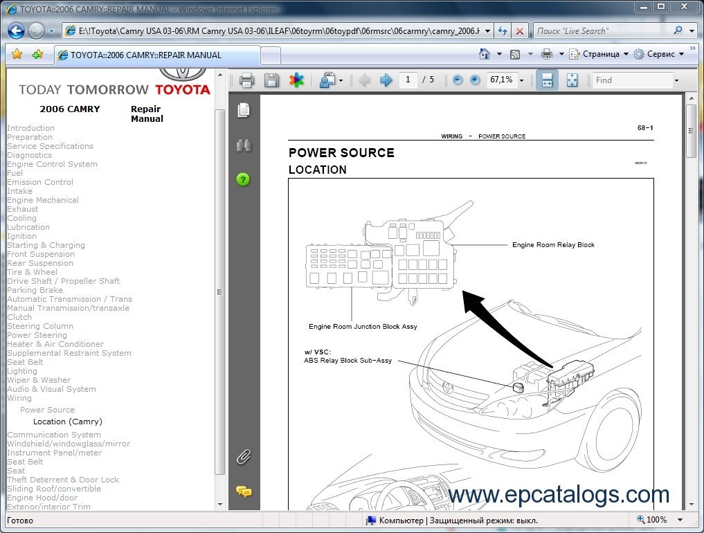Select the TOYOTA 2006 CAMRY REPAIR MANUAL tab
This screenshot has width=704, height=533.
[x=157, y=55]
